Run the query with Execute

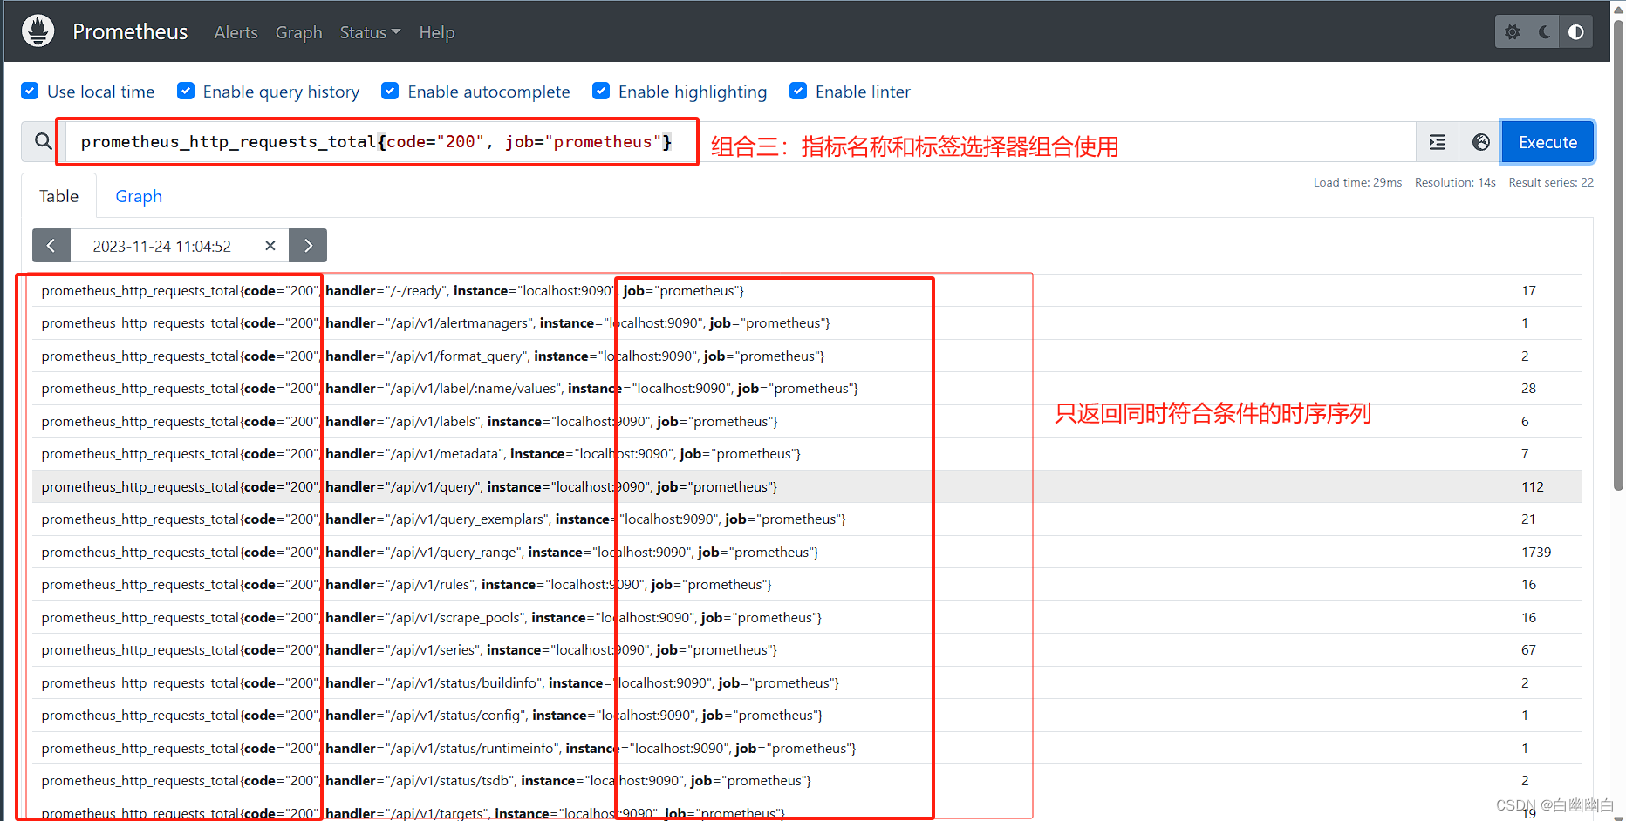[x=1547, y=142]
